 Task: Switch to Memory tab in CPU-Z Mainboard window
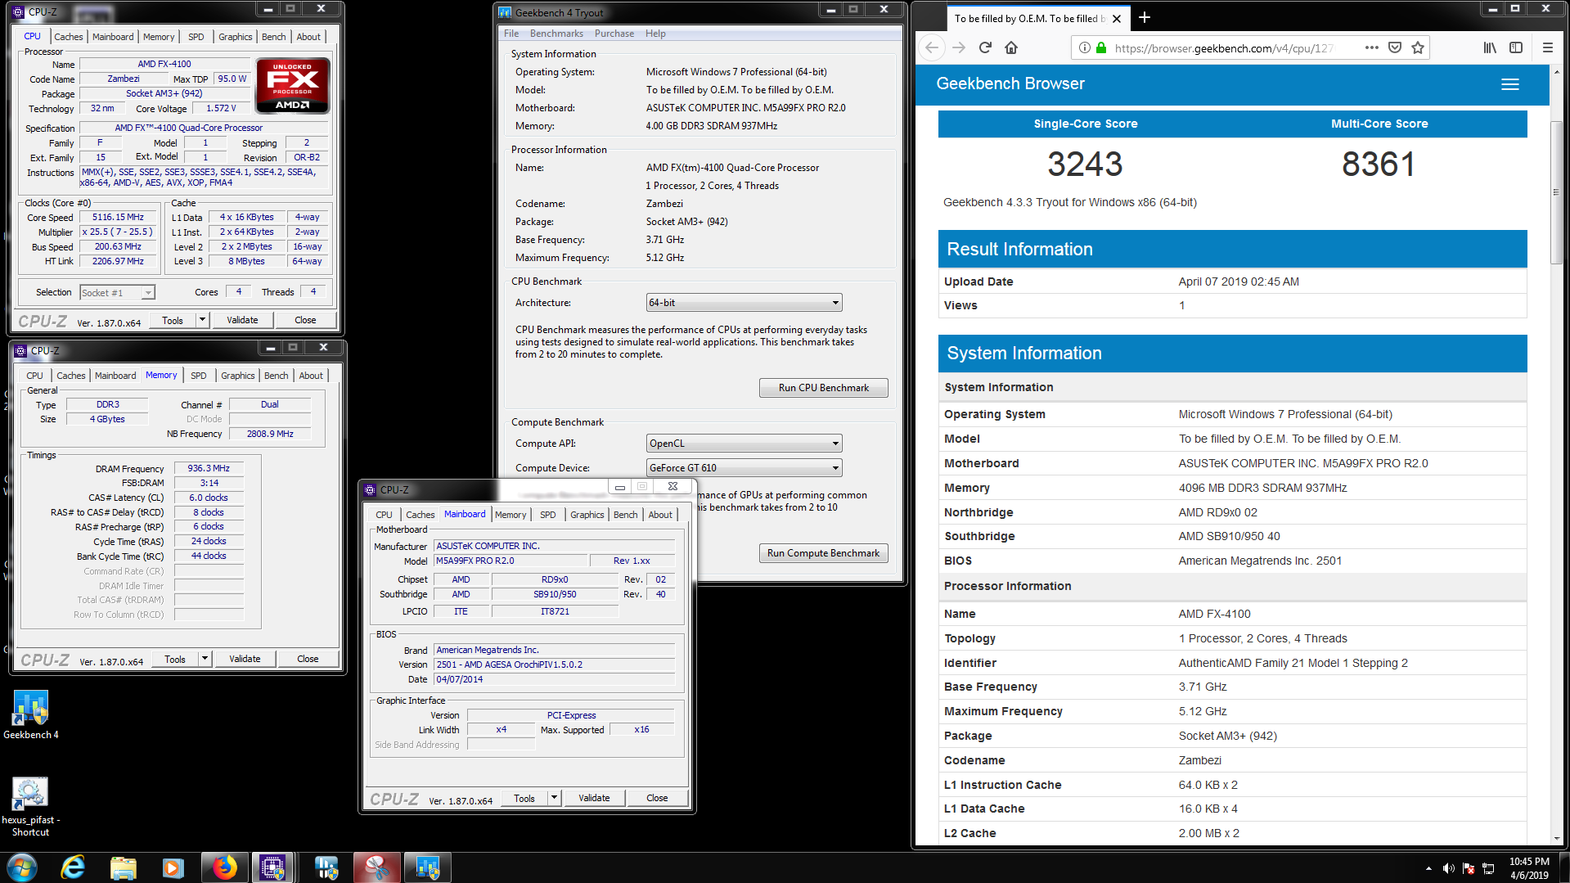click(x=511, y=515)
